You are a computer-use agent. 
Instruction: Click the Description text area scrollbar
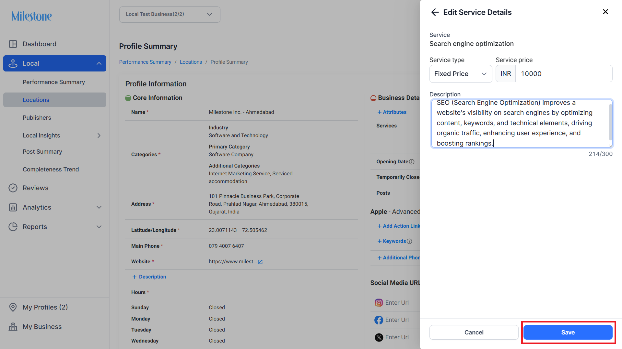(611, 123)
